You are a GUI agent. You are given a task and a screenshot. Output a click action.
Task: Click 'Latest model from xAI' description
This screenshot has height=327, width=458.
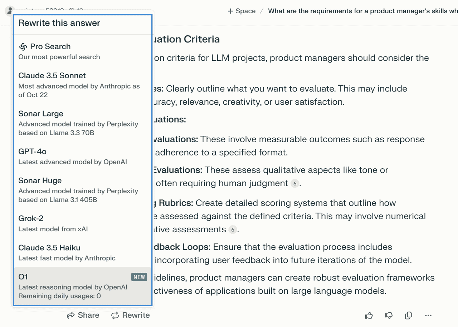(53, 229)
